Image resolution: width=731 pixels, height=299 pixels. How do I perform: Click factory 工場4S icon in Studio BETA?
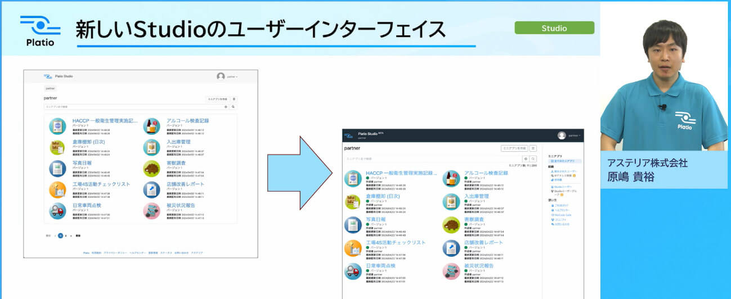tap(353, 248)
